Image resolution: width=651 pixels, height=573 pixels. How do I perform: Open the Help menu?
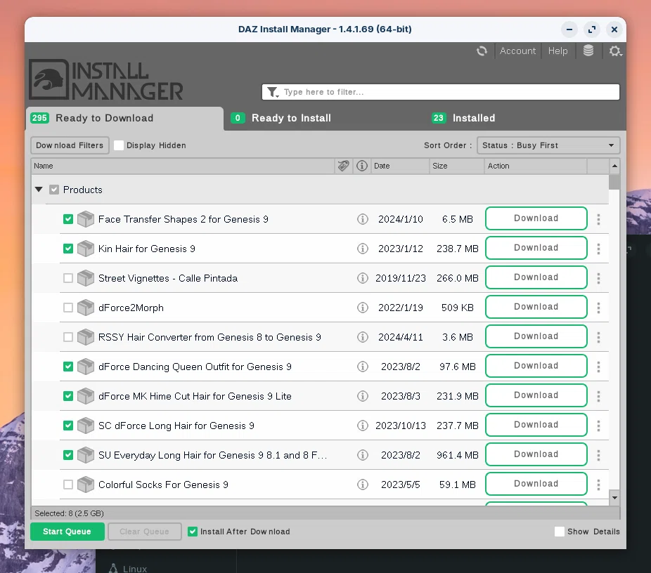(557, 51)
